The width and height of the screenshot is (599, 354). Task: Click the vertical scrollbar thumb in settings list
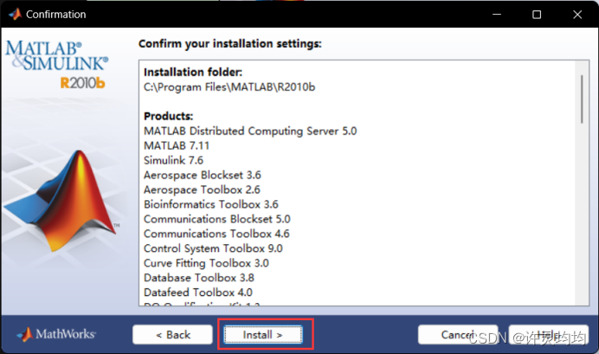[x=582, y=100]
